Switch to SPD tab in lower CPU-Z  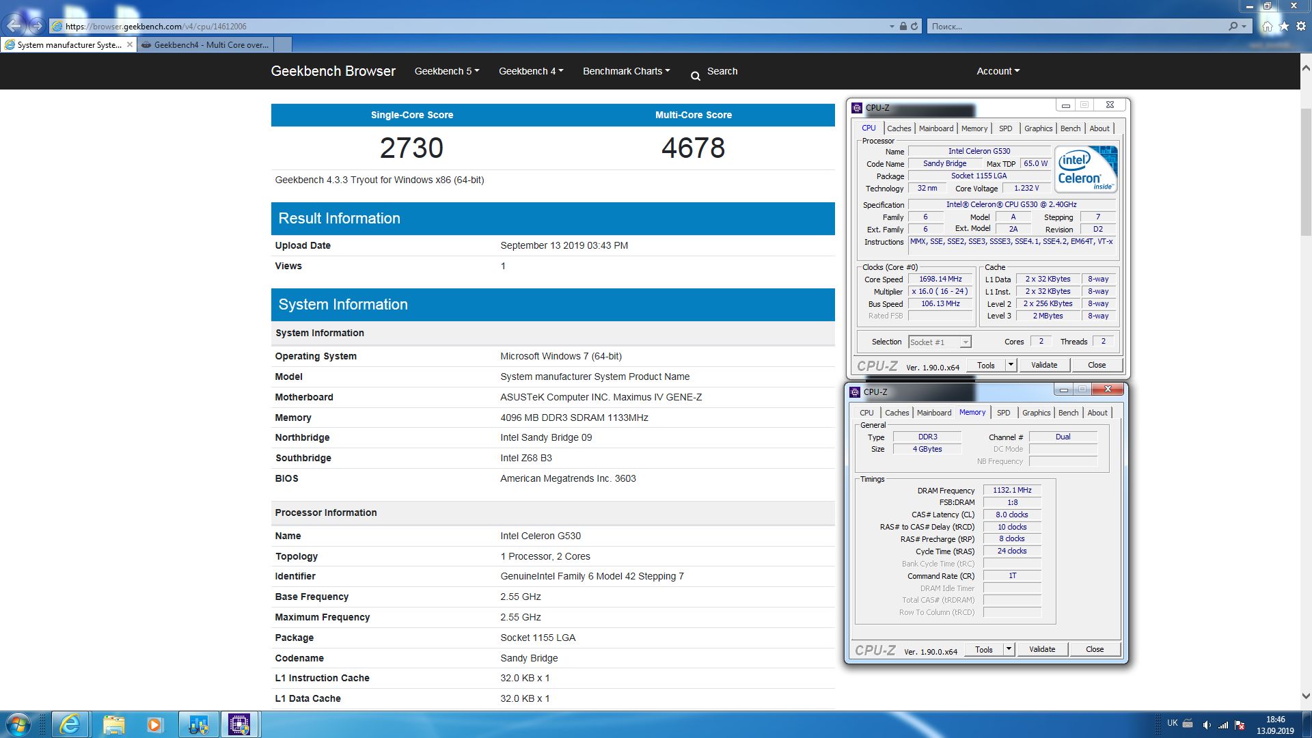click(x=1003, y=413)
